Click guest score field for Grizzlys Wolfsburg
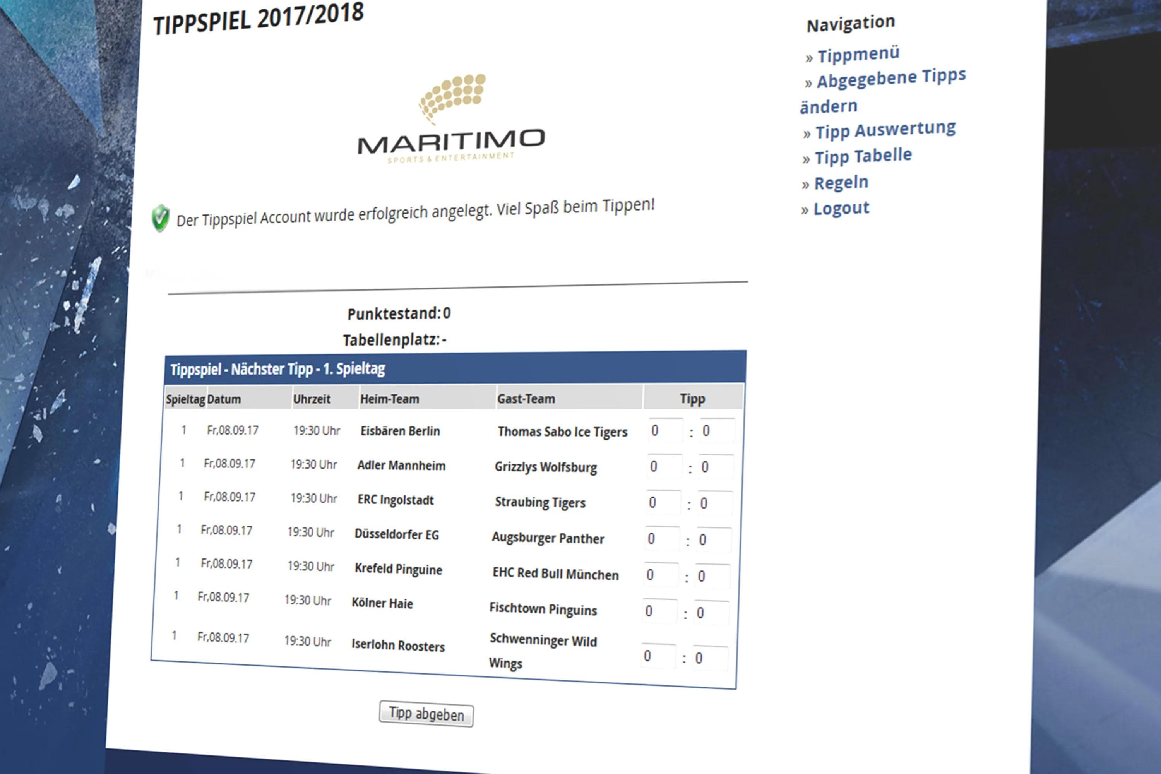 (716, 467)
